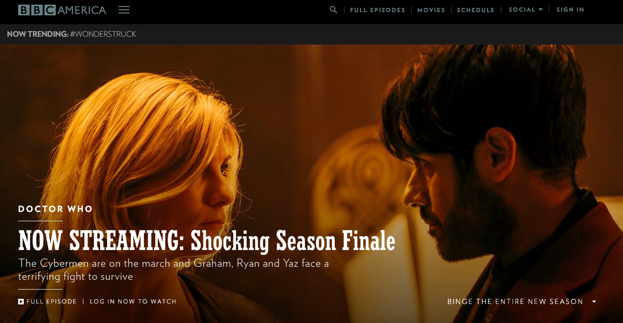Click the play icon beside Full Episode
This screenshot has width=623, height=323.
pos(21,302)
